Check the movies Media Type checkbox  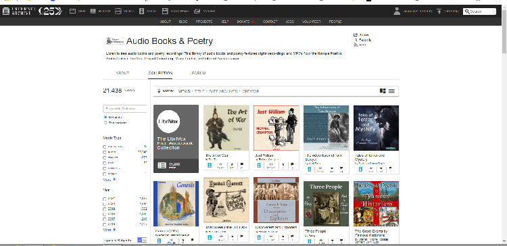[104, 157]
